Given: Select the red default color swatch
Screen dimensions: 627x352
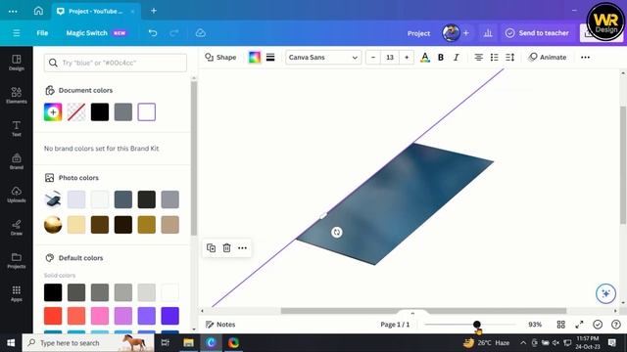Looking at the screenshot, I should (x=53, y=316).
